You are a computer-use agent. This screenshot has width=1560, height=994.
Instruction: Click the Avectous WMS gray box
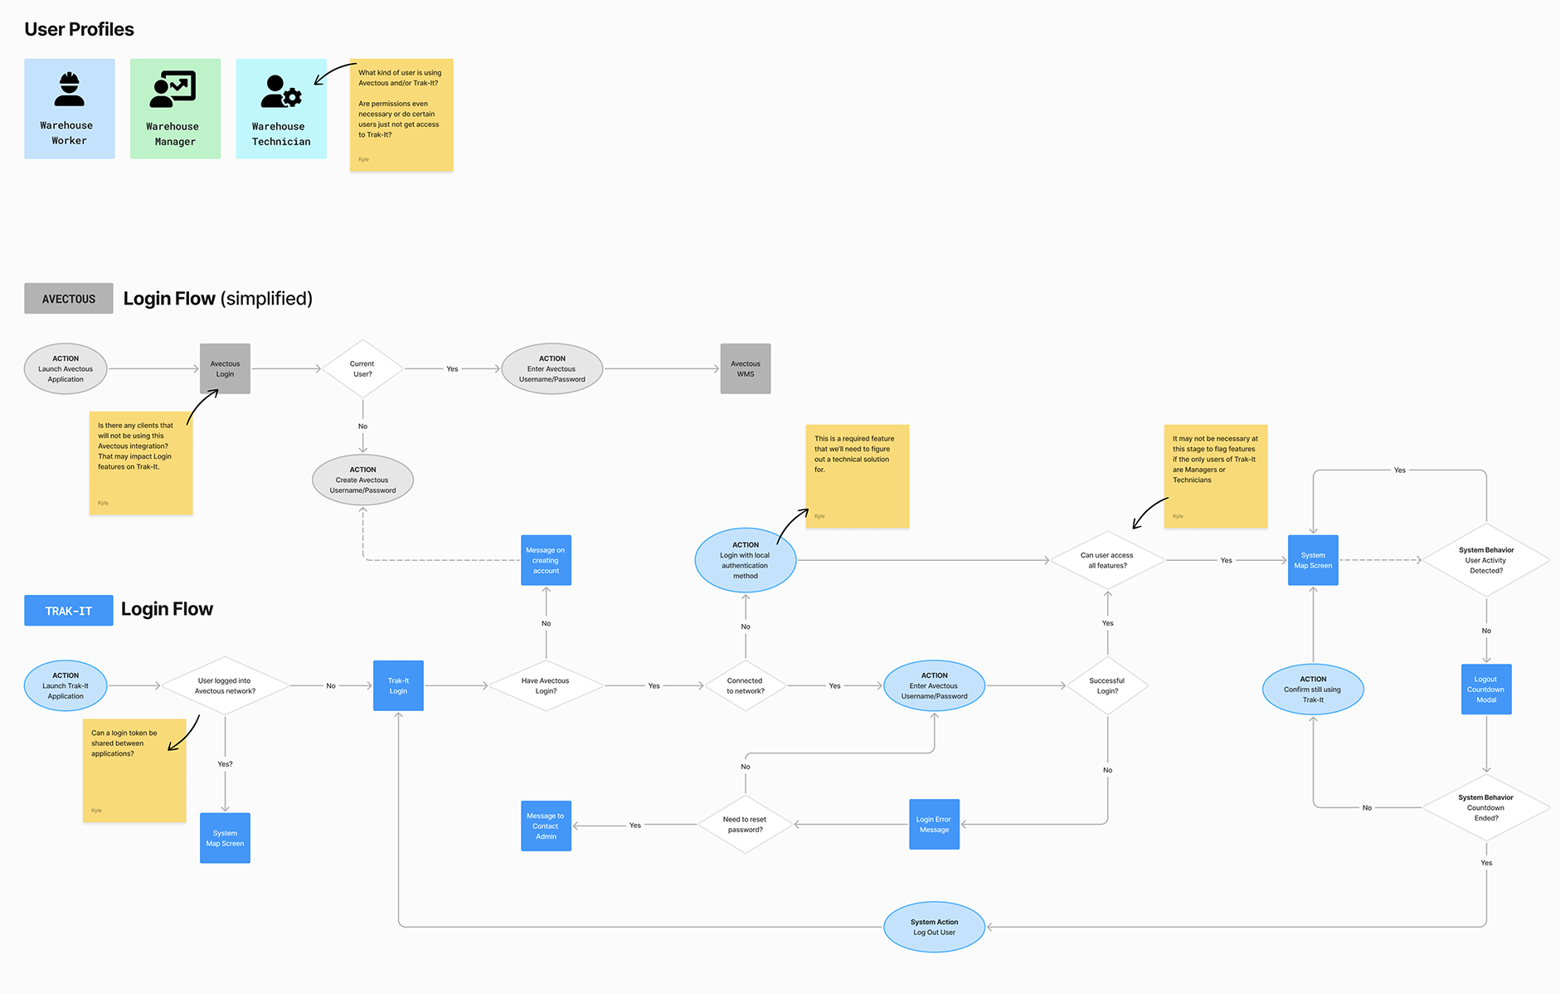(745, 369)
